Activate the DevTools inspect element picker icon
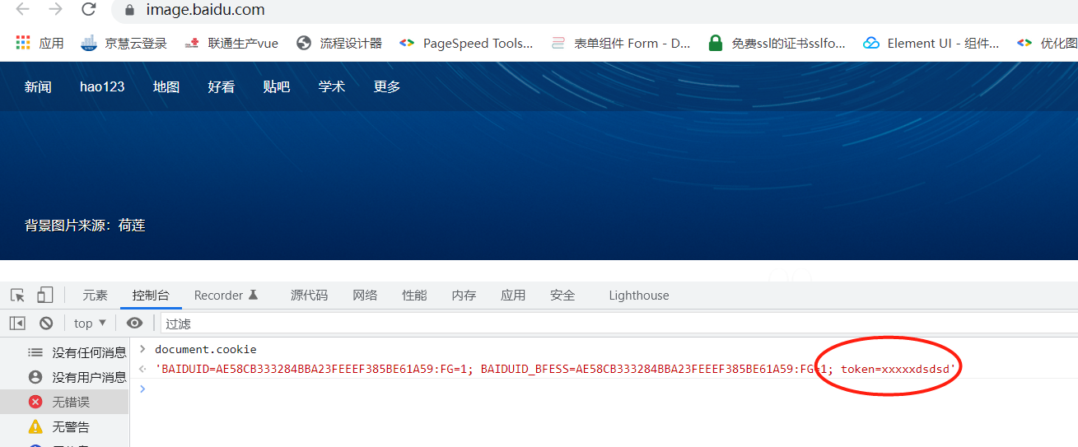The image size is (1078, 447). point(17,296)
